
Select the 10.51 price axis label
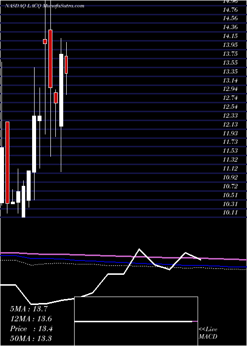point(230,195)
